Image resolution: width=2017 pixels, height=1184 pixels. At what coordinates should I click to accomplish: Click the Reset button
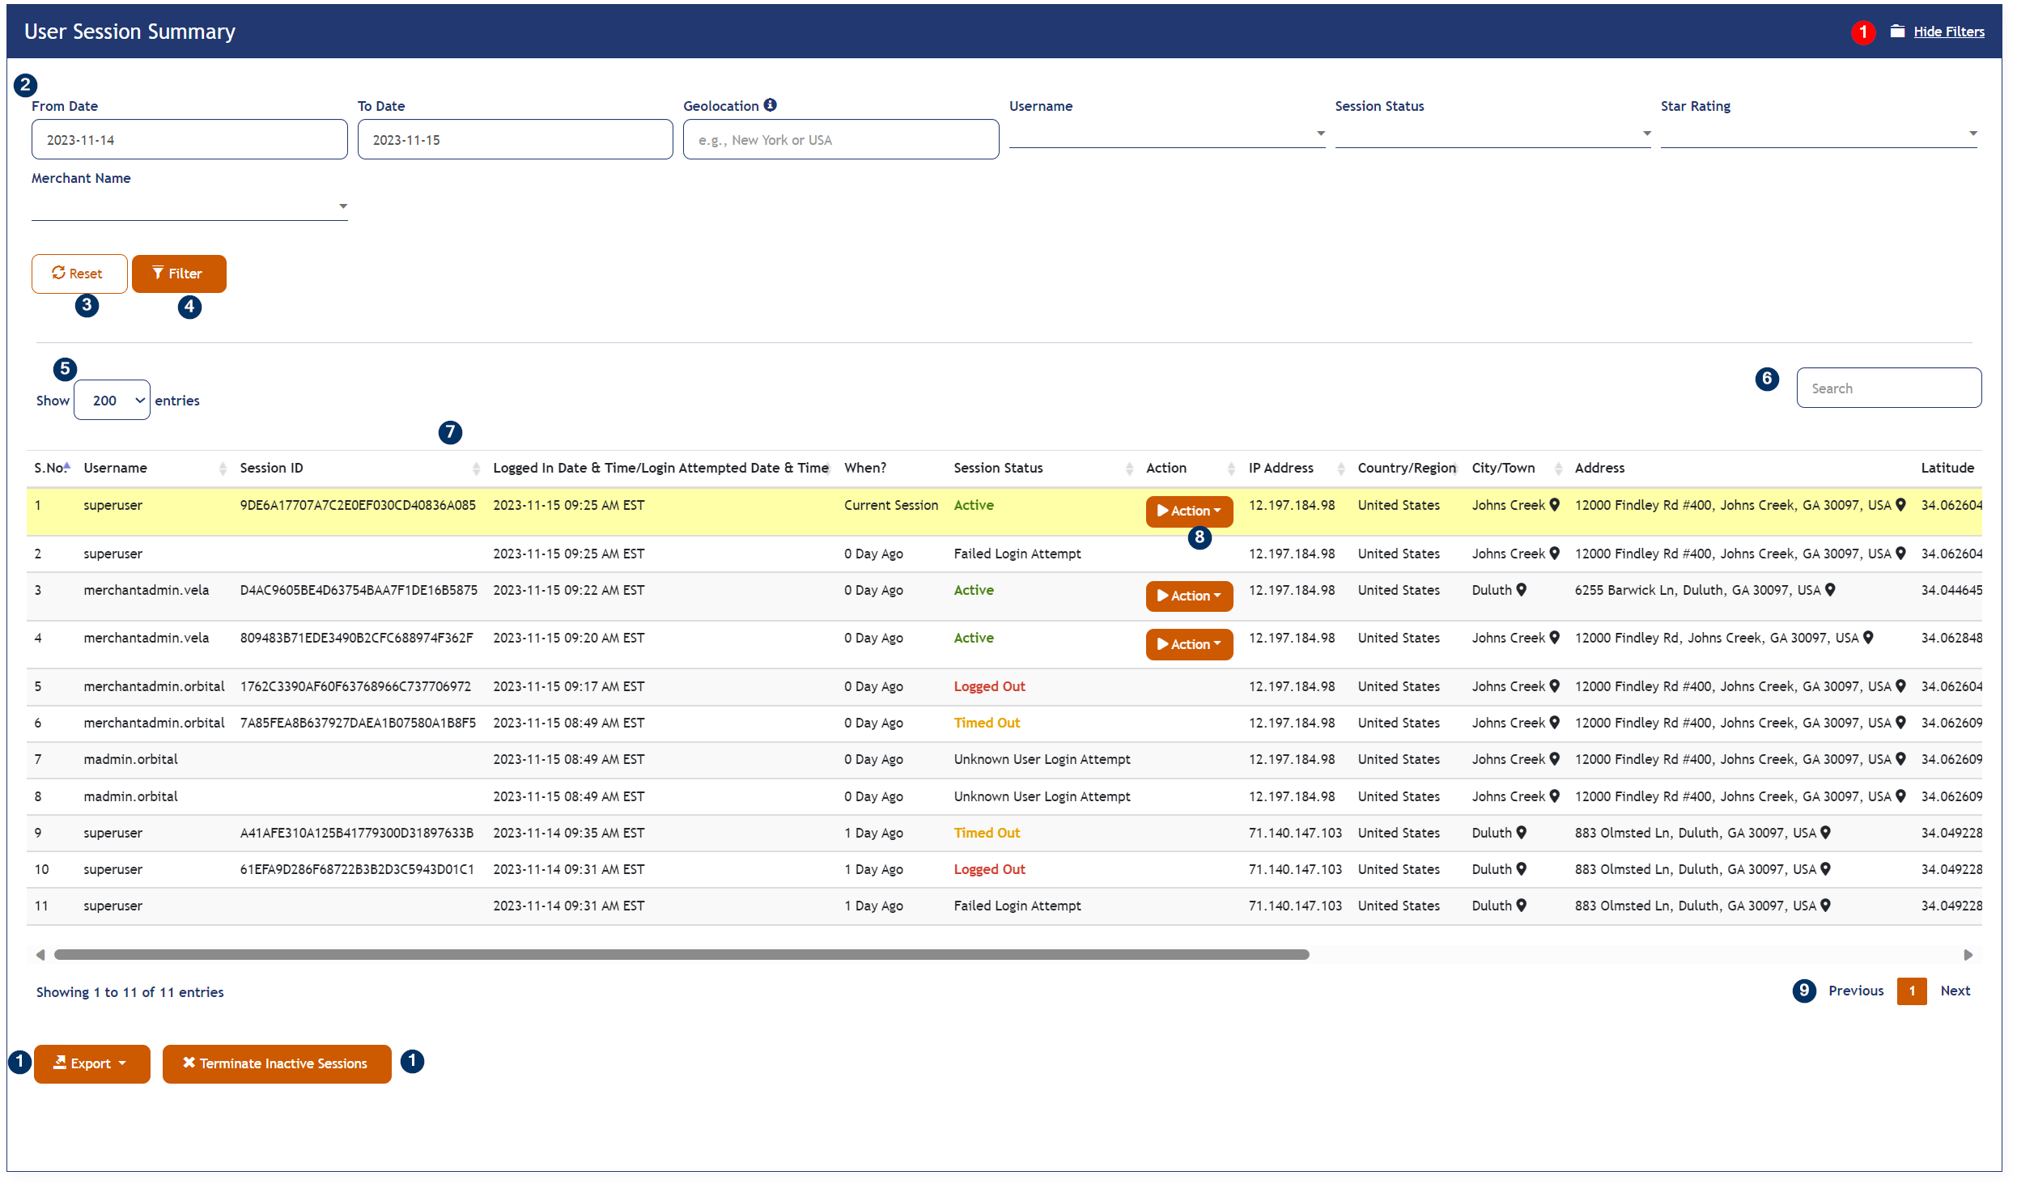click(79, 274)
